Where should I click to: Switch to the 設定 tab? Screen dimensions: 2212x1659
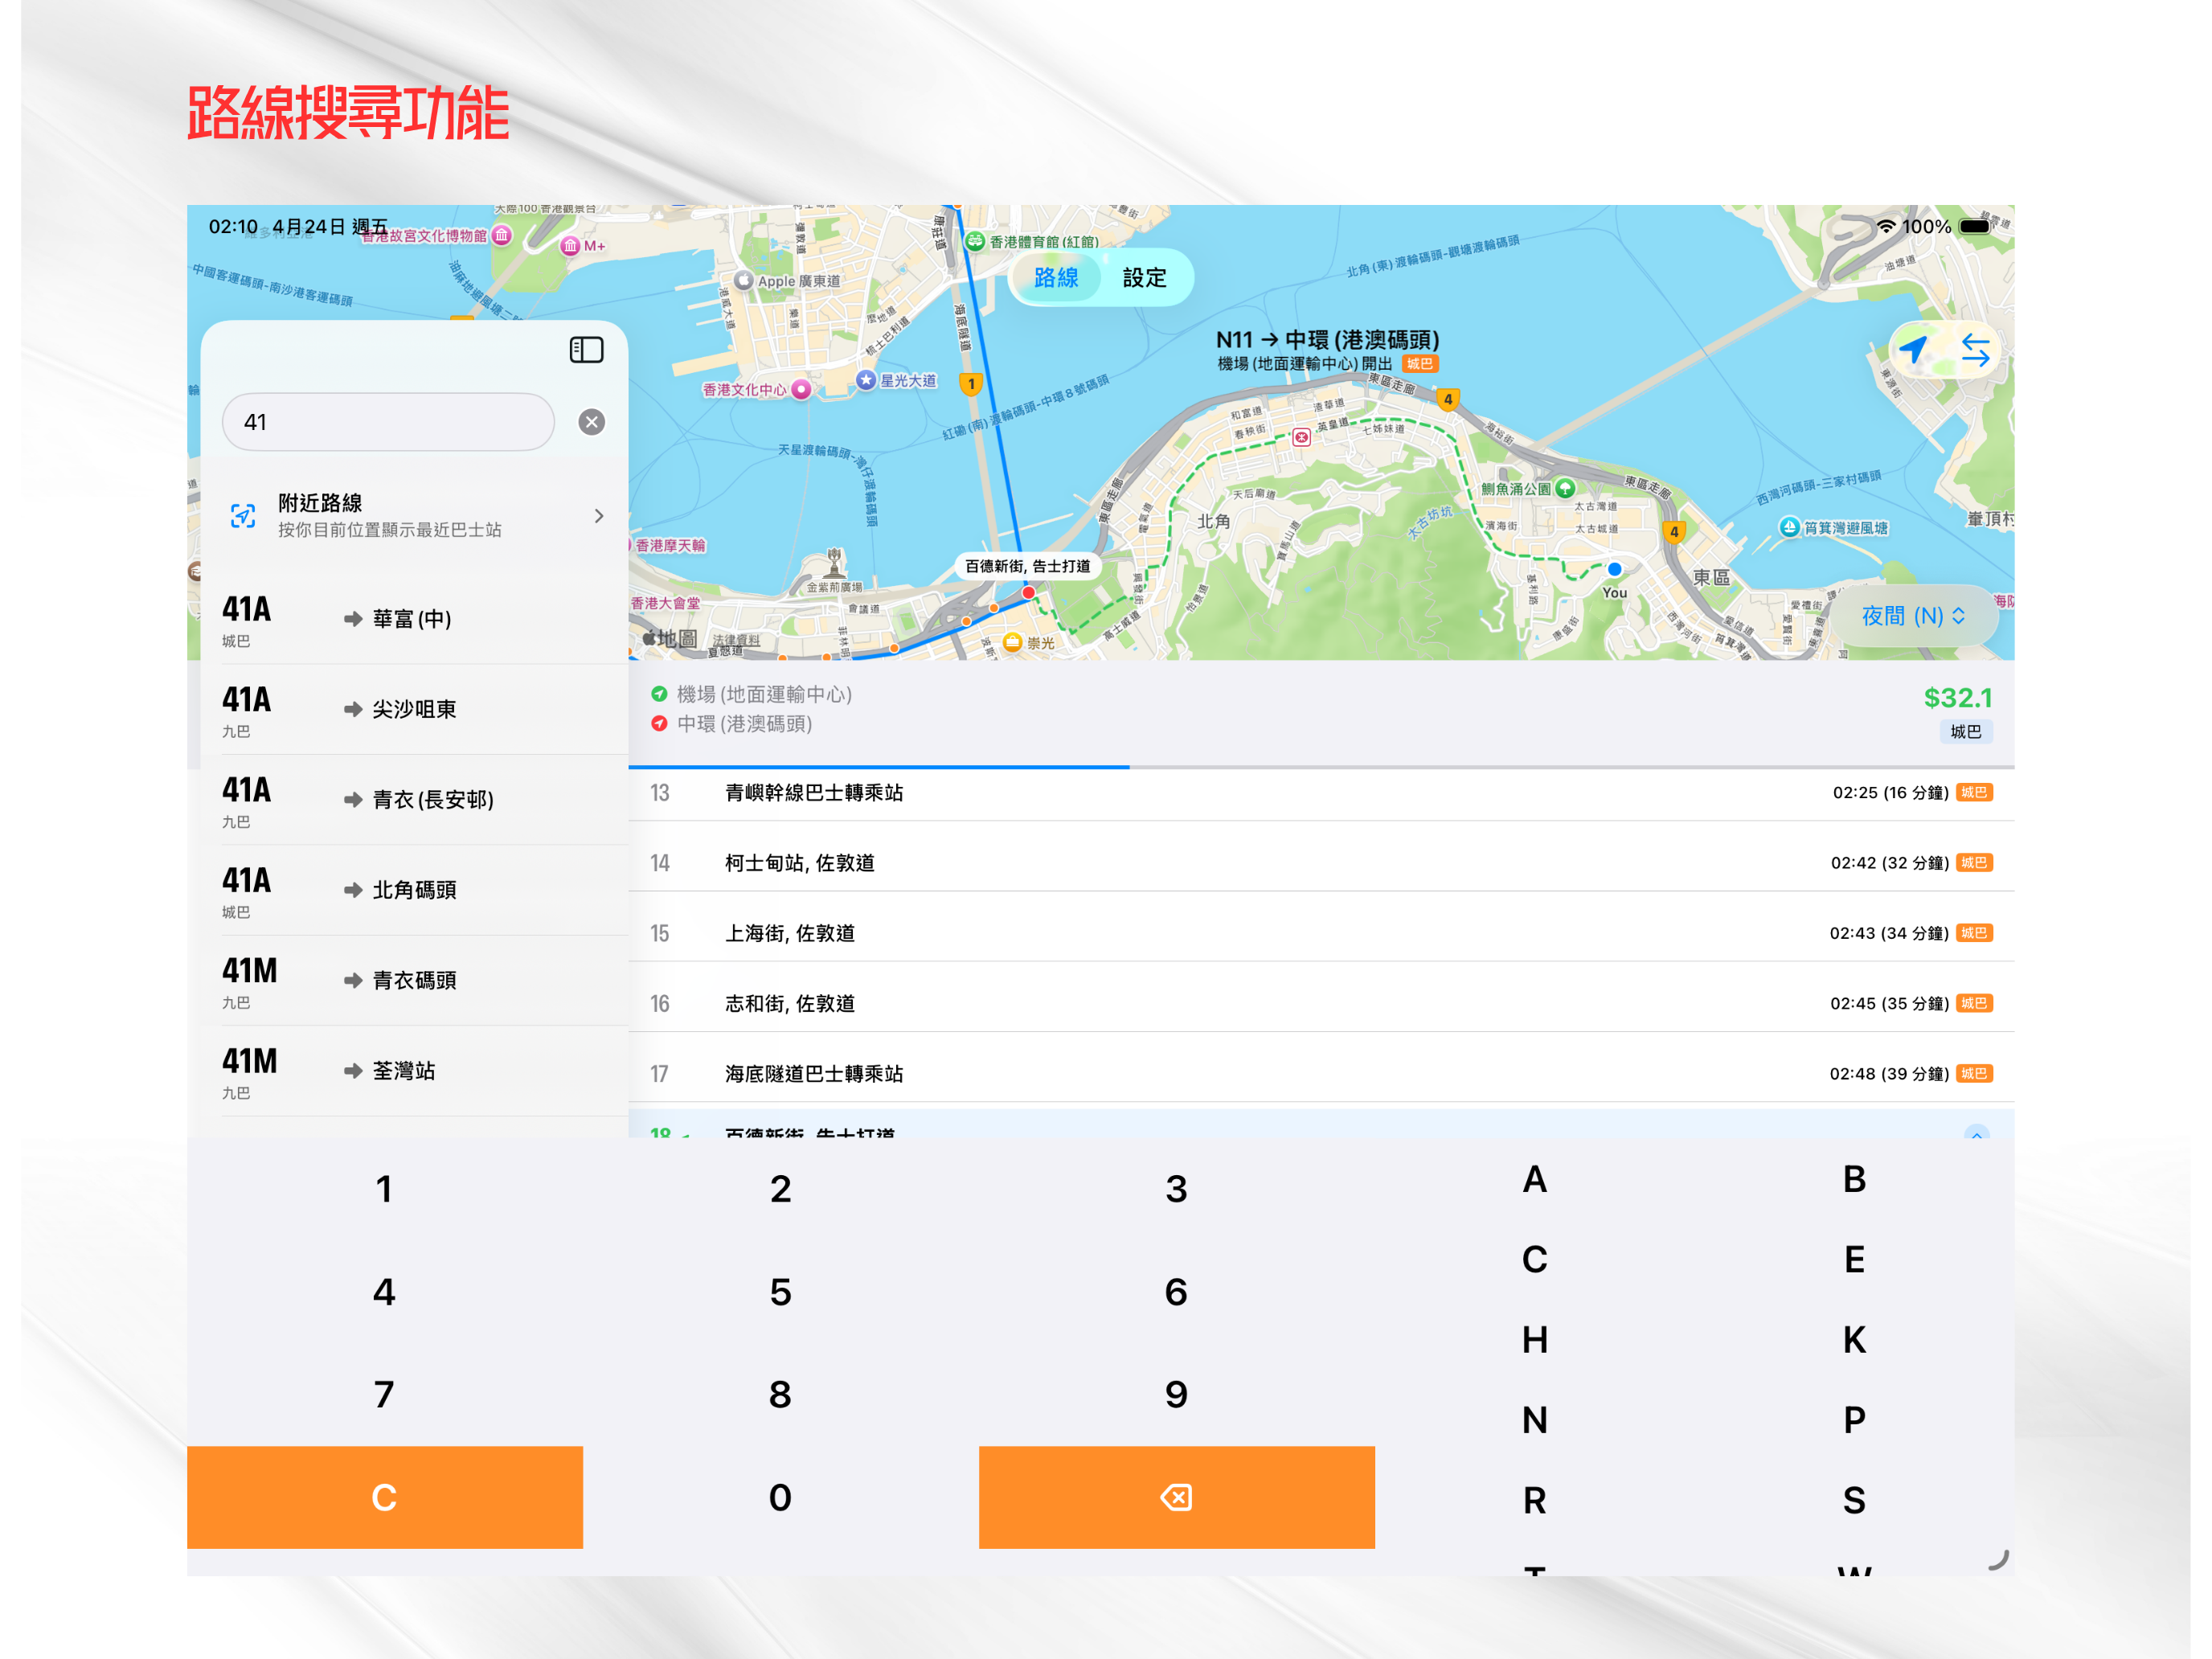click(x=1145, y=278)
